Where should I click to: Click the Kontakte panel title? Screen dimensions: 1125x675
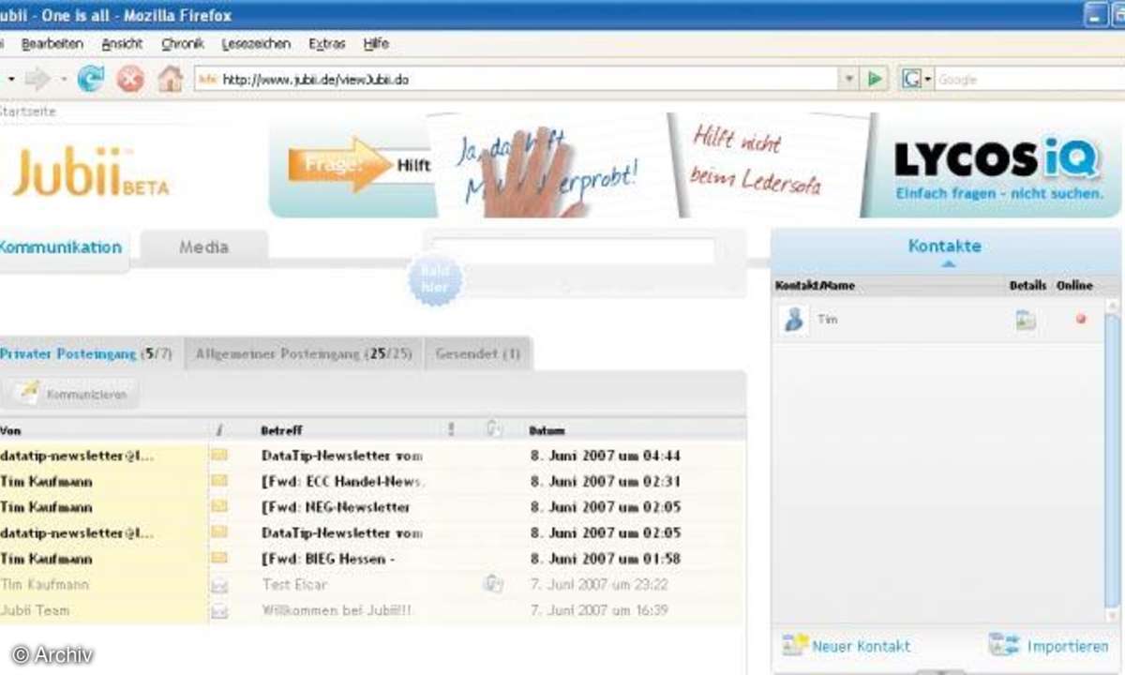pyautogui.click(x=945, y=246)
